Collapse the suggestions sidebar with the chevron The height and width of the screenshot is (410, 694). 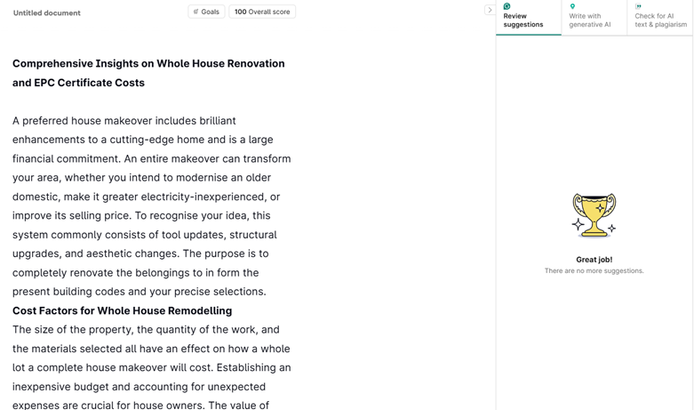[489, 11]
